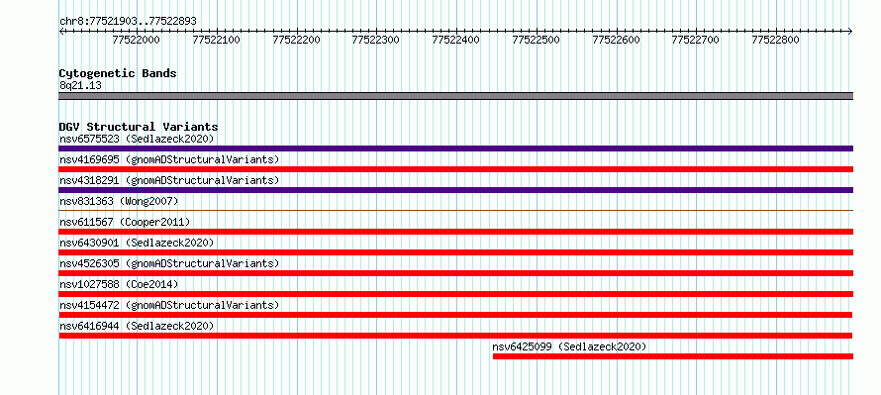This screenshot has width=881, height=395.
Task: Click the 77522100 ruler position label
Action: tap(217, 40)
